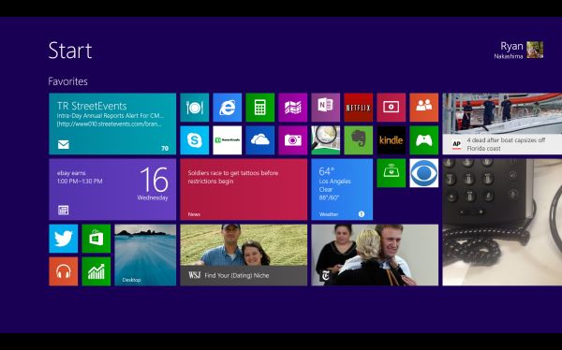Open the Windows Store tile
The width and height of the screenshot is (562, 350).
click(96, 239)
